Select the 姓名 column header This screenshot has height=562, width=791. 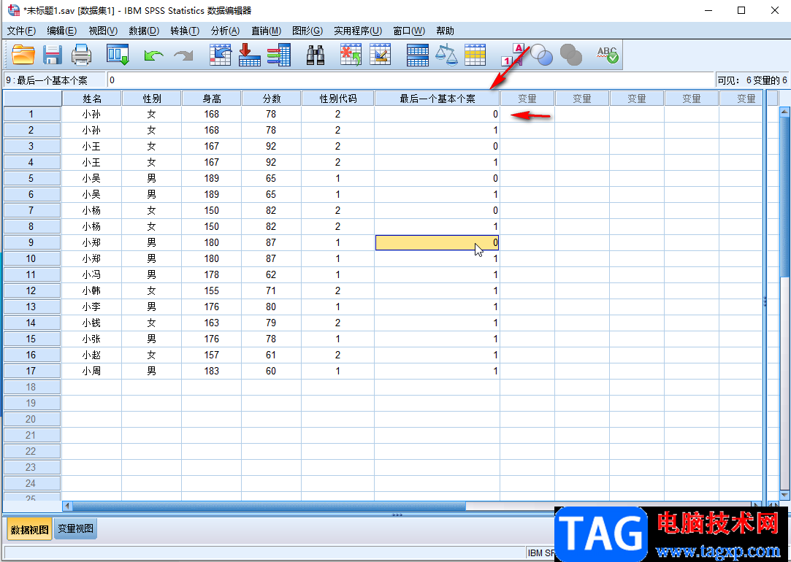[91, 99]
